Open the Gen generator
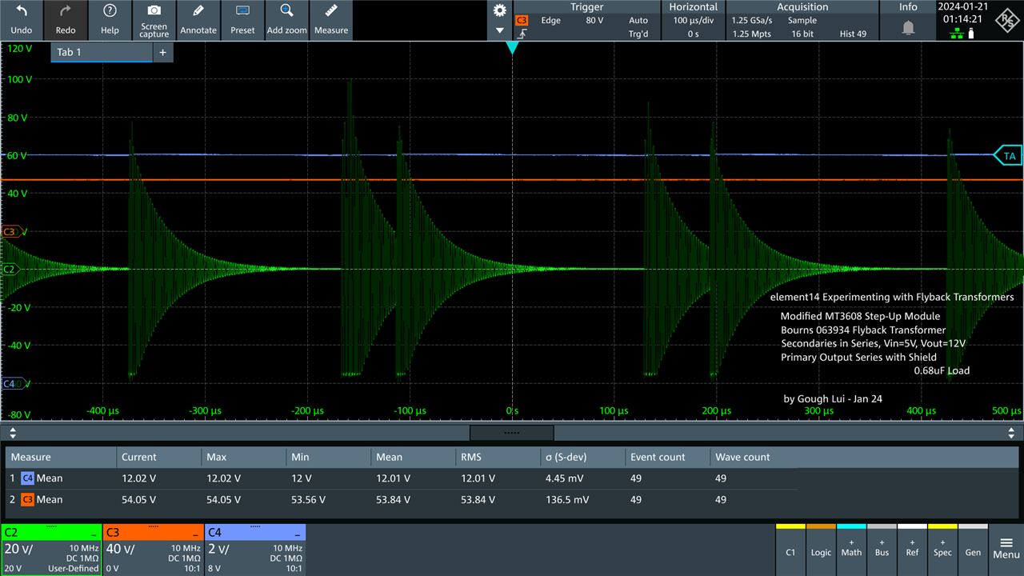The image size is (1024, 576). (x=973, y=550)
